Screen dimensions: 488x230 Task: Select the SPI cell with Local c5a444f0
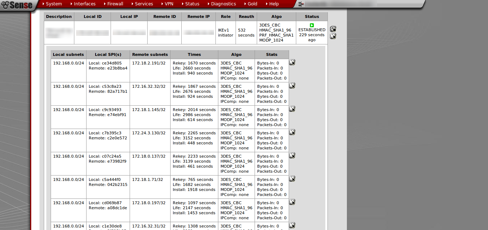[x=108, y=187]
